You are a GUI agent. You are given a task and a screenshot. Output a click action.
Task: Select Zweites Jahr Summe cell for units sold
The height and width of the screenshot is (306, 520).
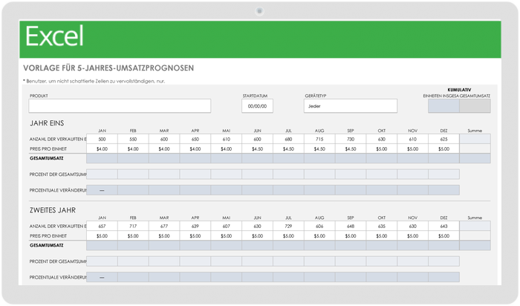475,226
